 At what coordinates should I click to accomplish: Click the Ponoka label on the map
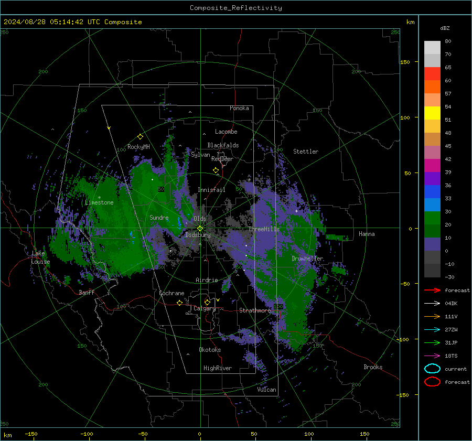point(239,108)
